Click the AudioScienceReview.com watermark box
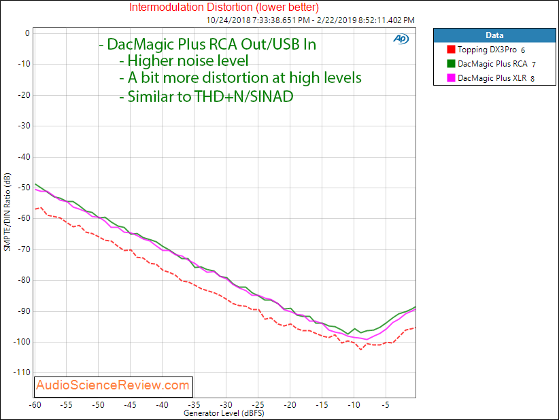The height and width of the screenshot is (420, 559). [114, 387]
